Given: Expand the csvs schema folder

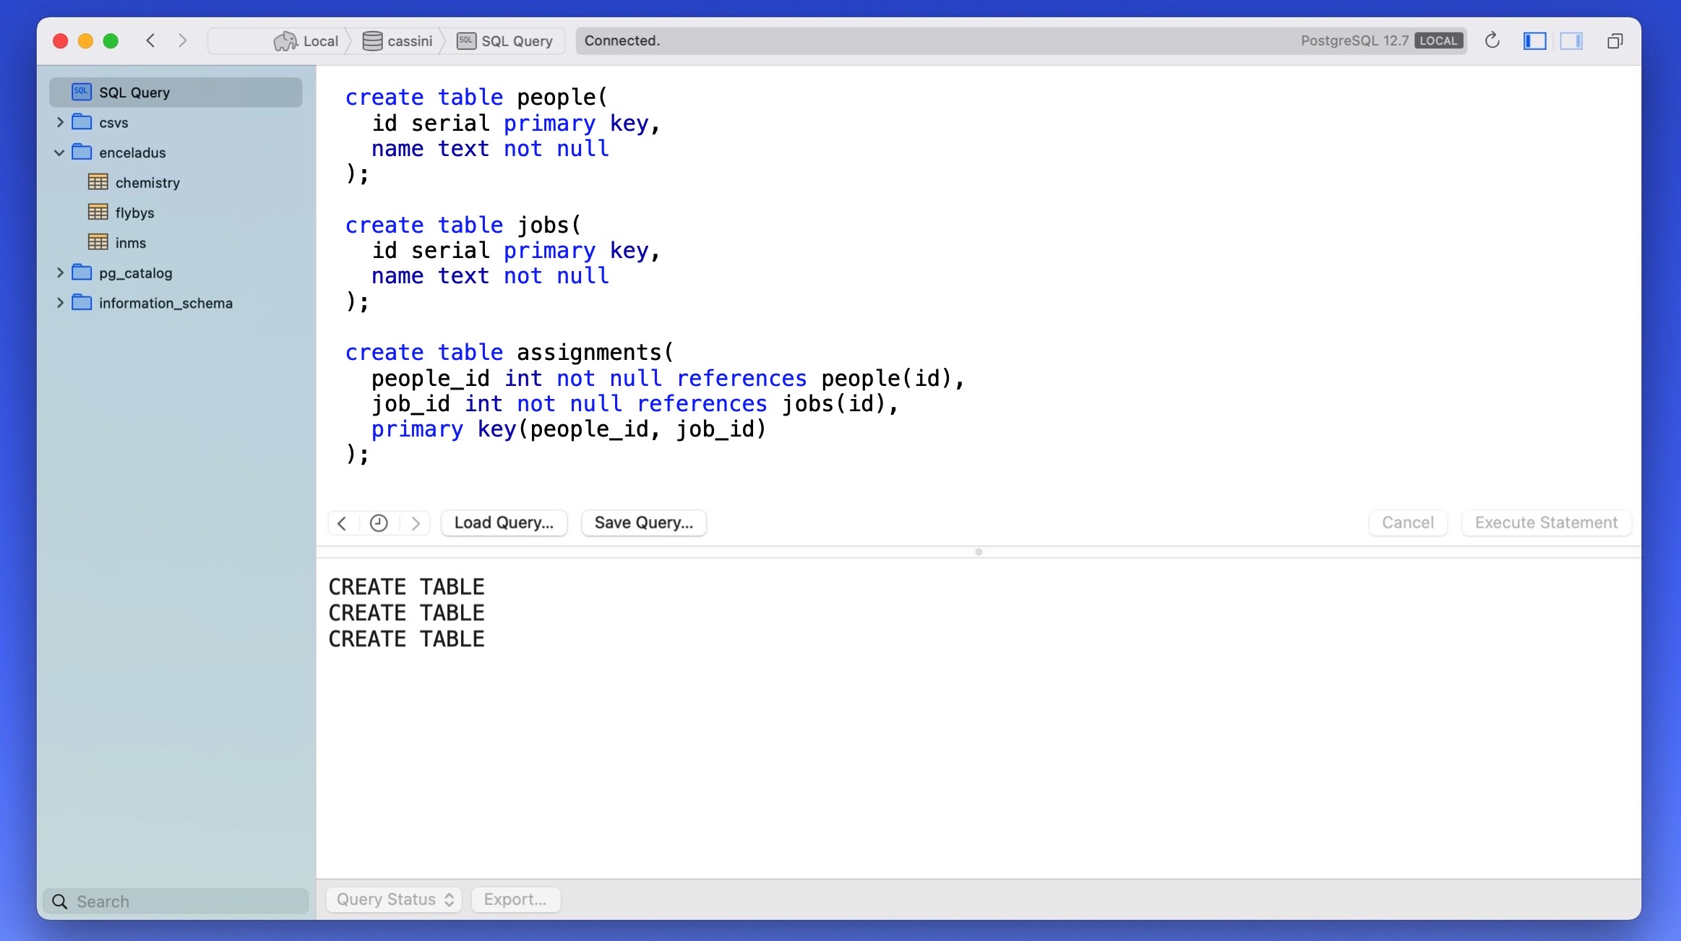Looking at the screenshot, I should pos(60,122).
